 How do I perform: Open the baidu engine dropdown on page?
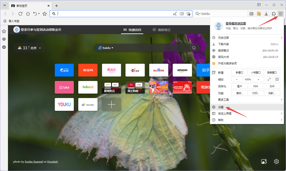[106, 48]
